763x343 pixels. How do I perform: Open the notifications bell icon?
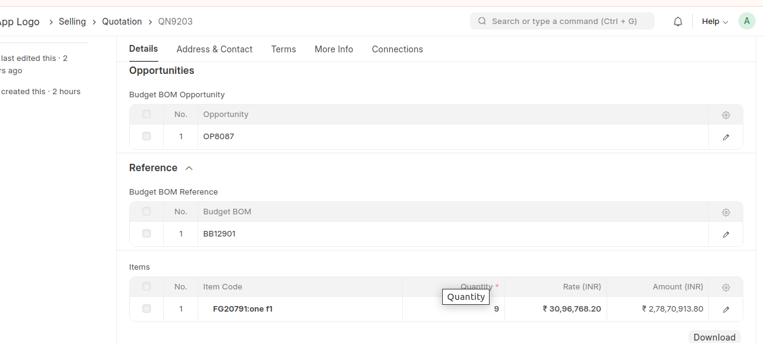tap(678, 22)
